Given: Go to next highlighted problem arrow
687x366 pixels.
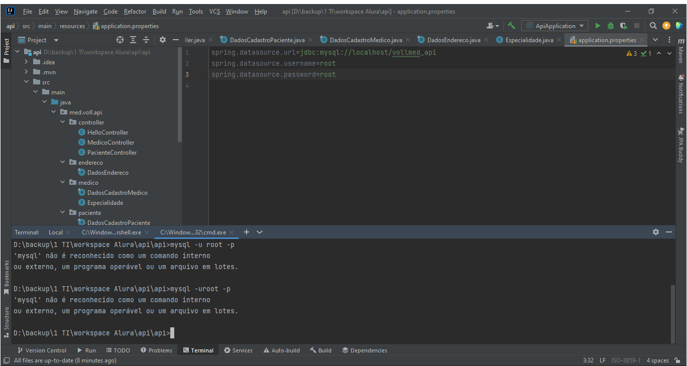Looking at the screenshot, I should pyautogui.click(x=669, y=53).
